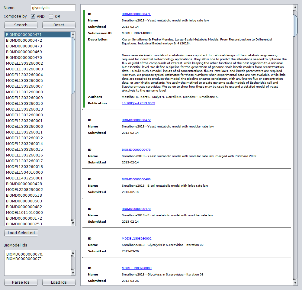302x290 pixels.
Task: Open the MODEL1303260002 link in results
Action: tap(137, 239)
